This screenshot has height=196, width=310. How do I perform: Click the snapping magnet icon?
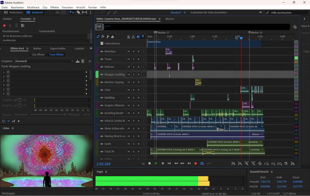pos(138,37)
